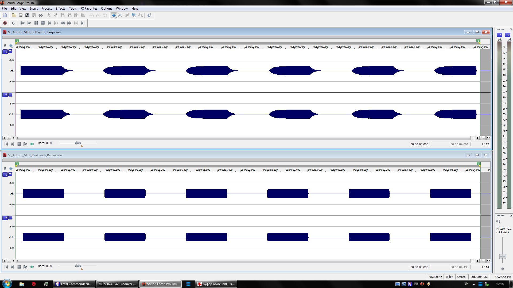Toggle channel 1 in Largo window
The image size is (513, 288).
point(5,52)
